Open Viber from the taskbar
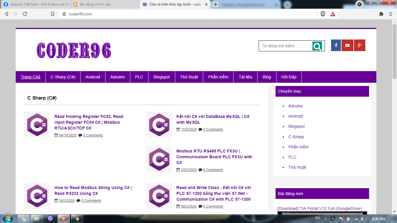397x223 pixels. pyautogui.click(x=50, y=219)
